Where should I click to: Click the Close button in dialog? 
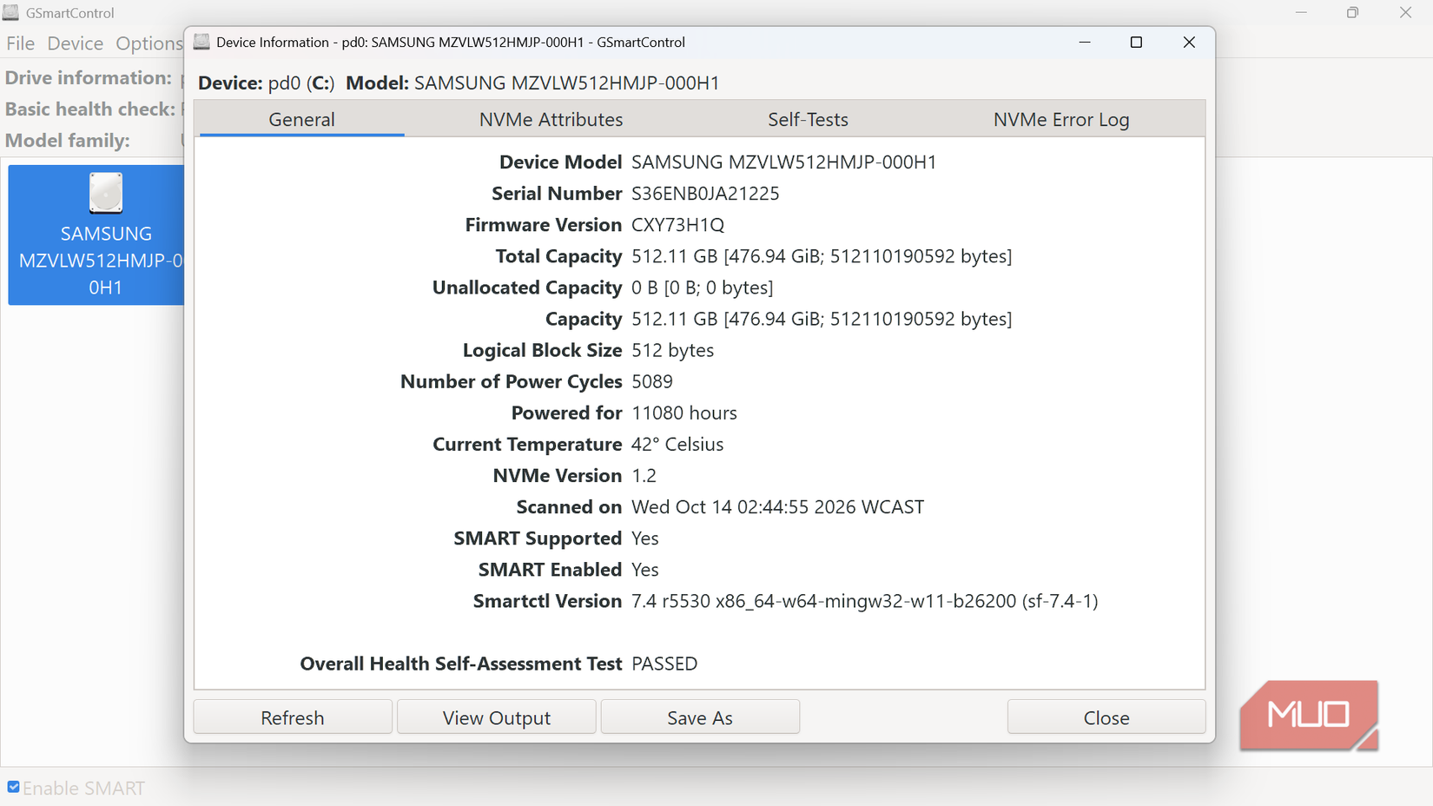click(x=1106, y=717)
